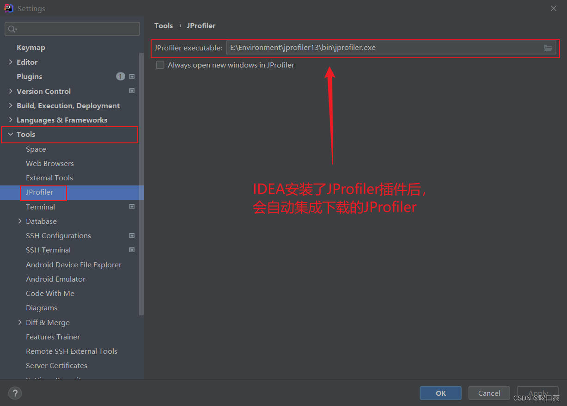
Task: Click the Plugins update count badge
Action: [x=121, y=77]
